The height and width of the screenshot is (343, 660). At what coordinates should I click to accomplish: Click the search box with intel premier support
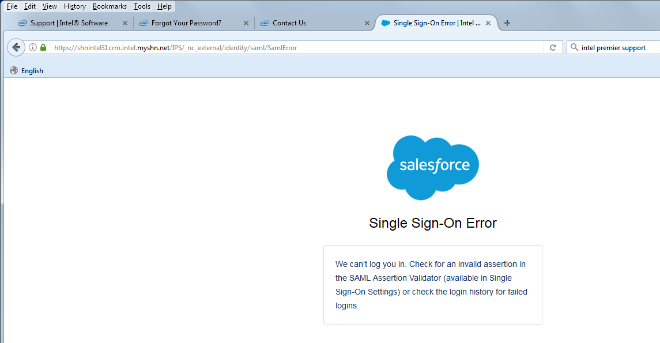pos(617,48)
